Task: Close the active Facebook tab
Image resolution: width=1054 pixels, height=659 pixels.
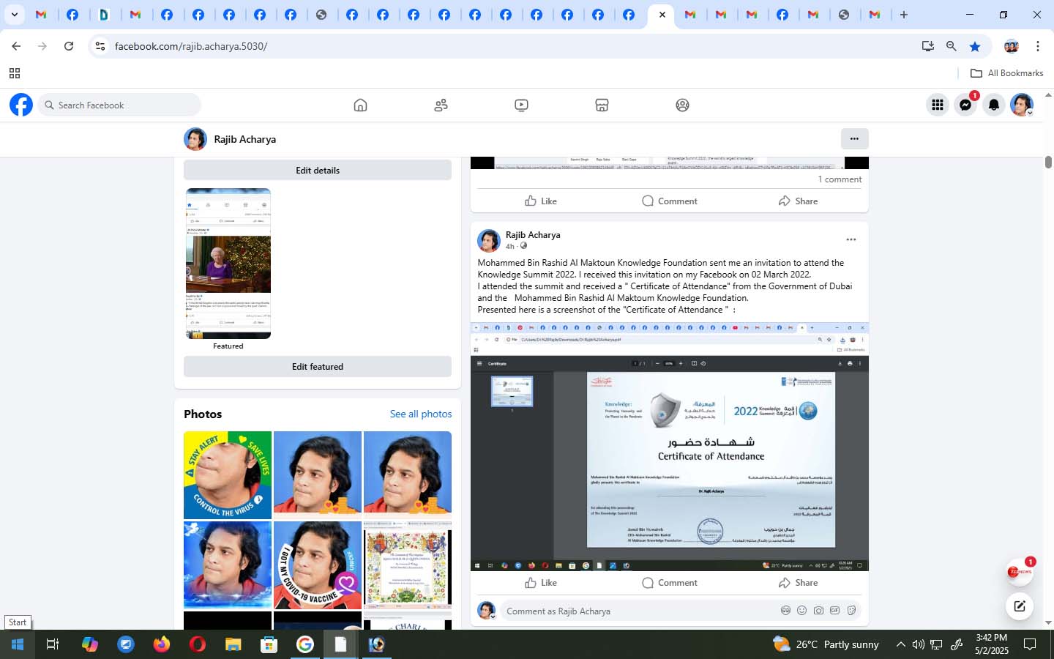Action: point(662,15)
